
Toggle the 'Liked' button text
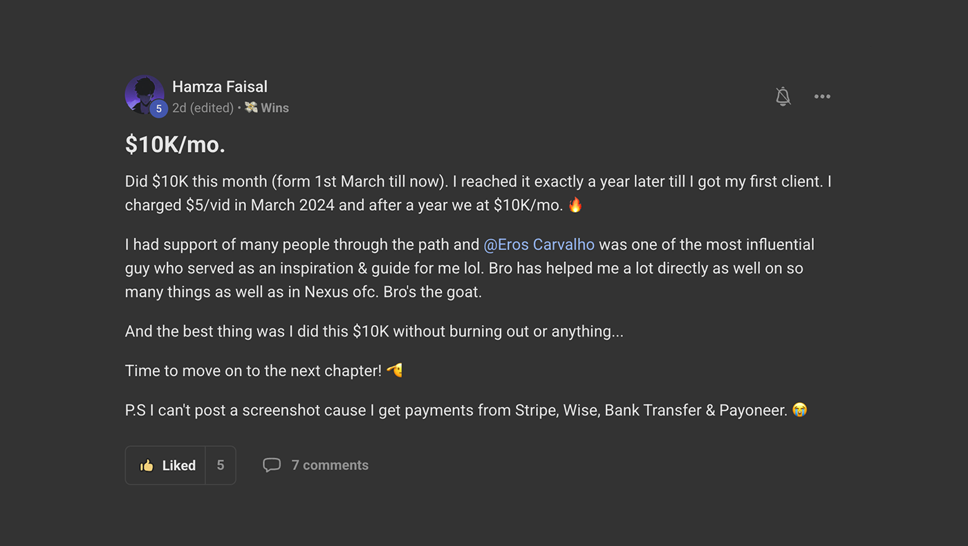[x=179, y=465]
